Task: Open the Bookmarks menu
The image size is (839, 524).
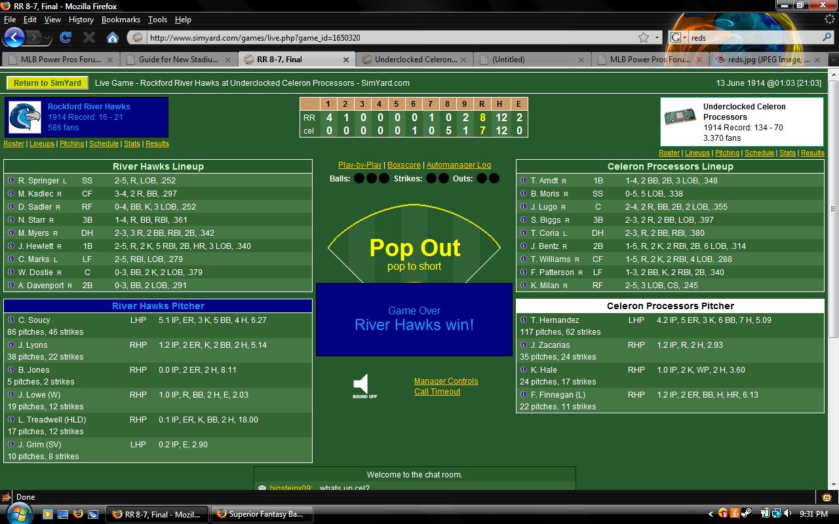Action: coord(121,20)
